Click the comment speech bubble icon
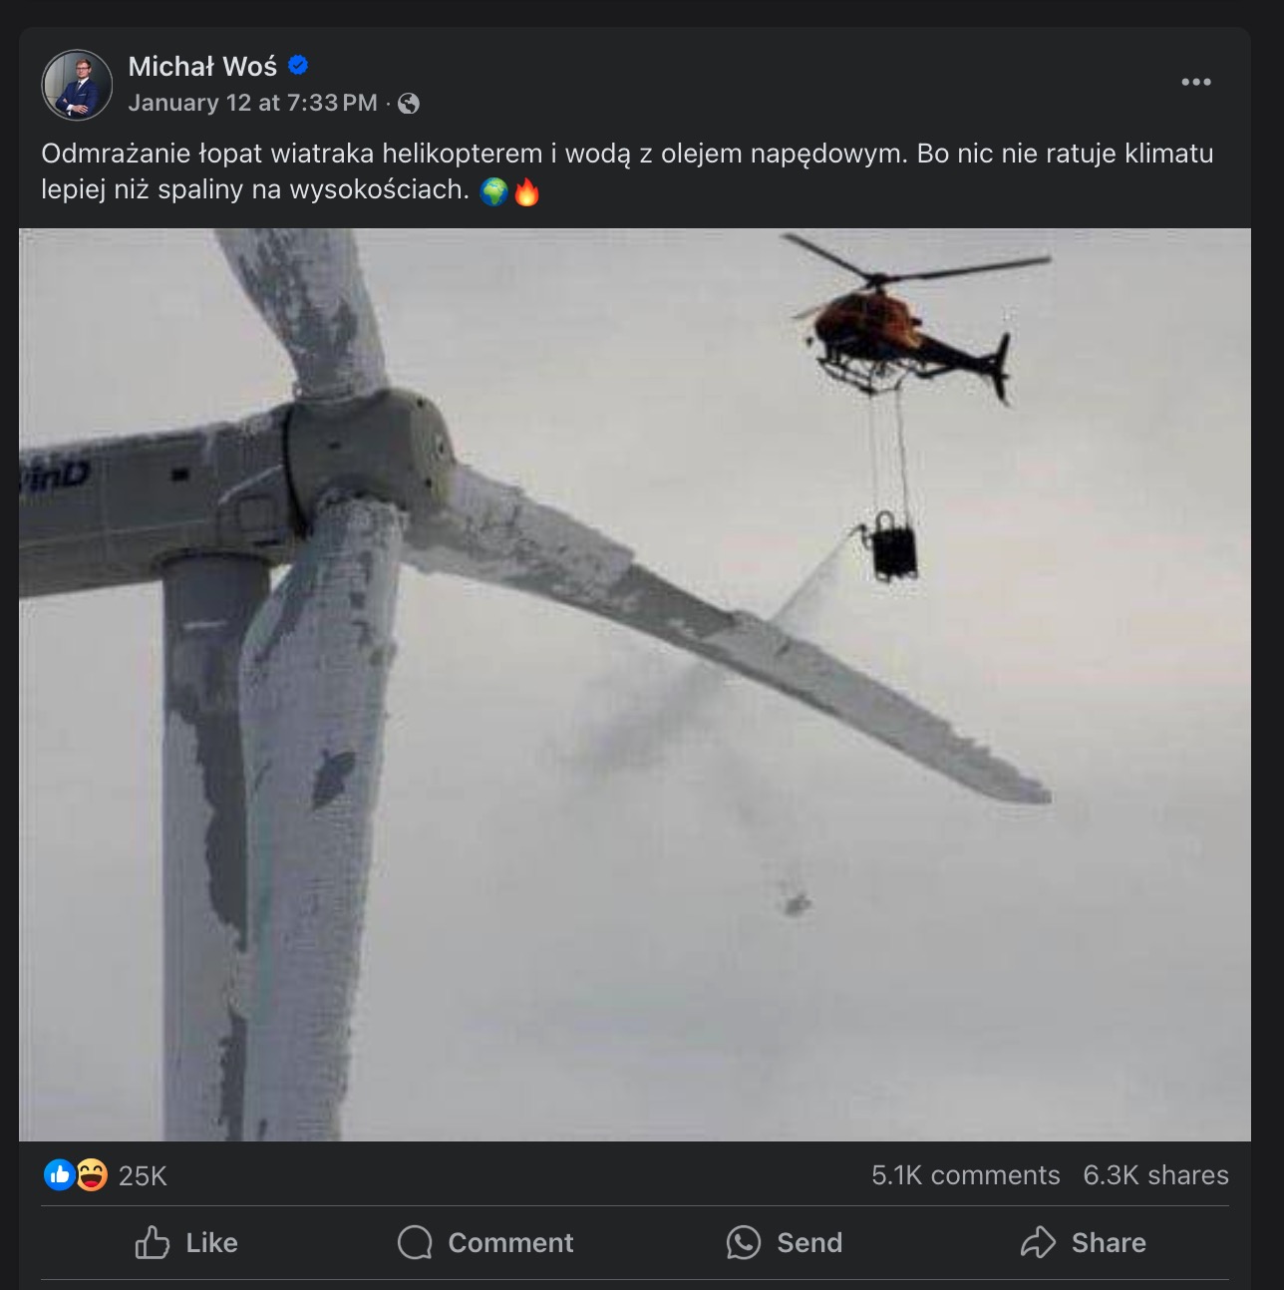Image resolution: width=1284 pixels, height=1290 pixels. (x=415, y=1243)
